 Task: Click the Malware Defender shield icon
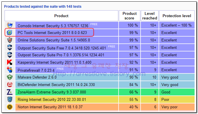click(x=10, y=77)
